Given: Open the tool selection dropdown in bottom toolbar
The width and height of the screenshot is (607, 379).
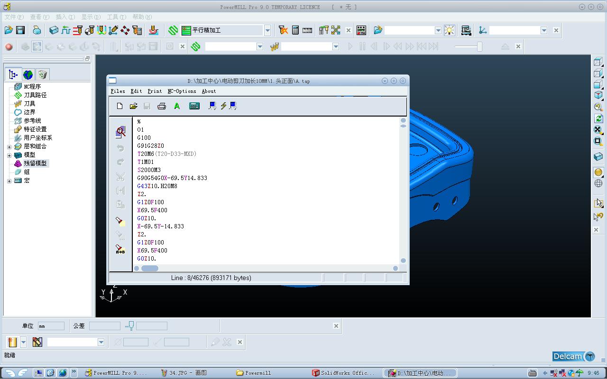Looking at the screenshot, I should 101,342.
